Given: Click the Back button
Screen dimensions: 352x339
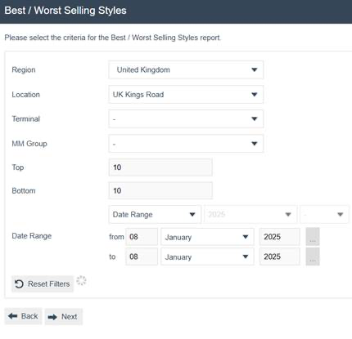Looking at the screenshot, I should (x=23, y=316).
